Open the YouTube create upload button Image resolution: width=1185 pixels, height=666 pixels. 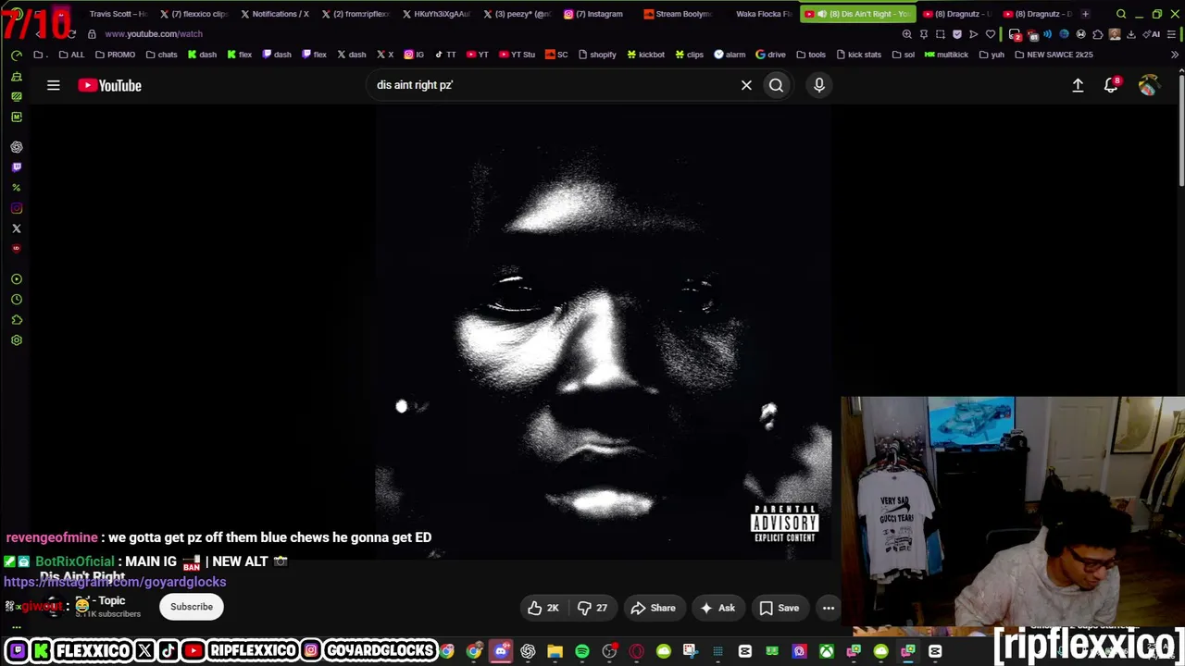click(x=1078, y=85)
